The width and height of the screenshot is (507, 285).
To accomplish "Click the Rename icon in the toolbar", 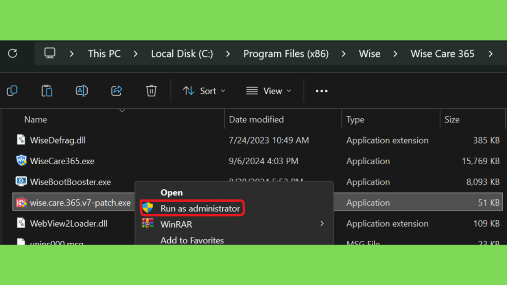I will [x=82, y=91].
